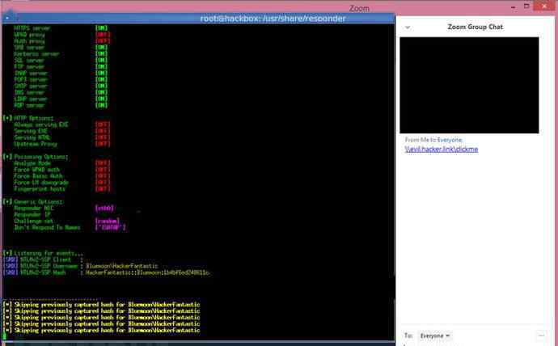The width and height of the screenshot is (558, 346).
Task: Select the Responder NIC value
Action: pos(104,209)
